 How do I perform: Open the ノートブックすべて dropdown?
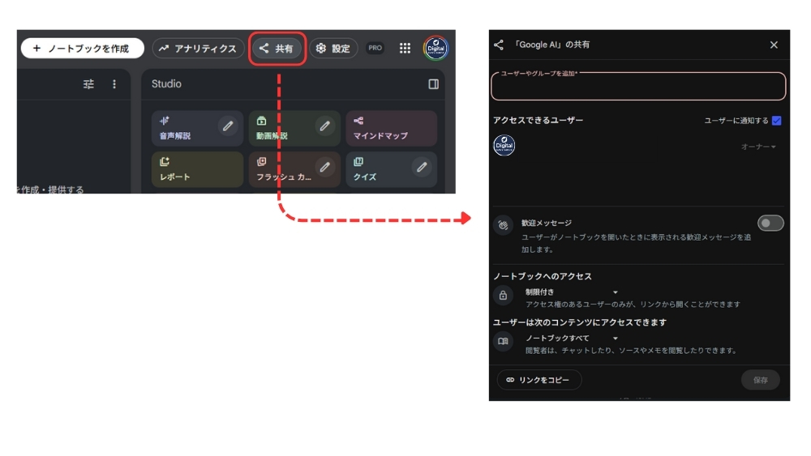[x=572, y=338]
